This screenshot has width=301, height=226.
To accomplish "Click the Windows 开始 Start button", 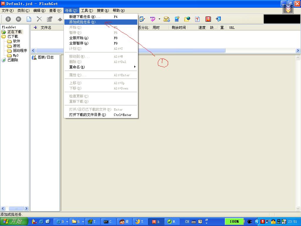I will 14,222.
